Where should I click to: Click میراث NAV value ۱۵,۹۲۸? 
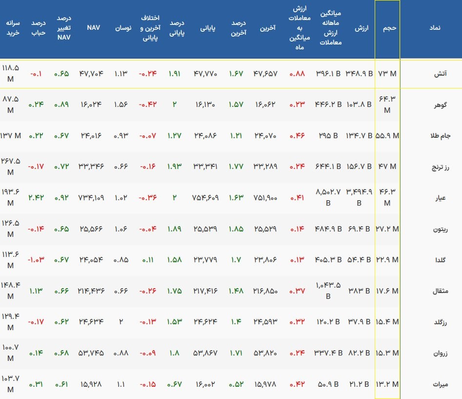(x=91, y=384)
